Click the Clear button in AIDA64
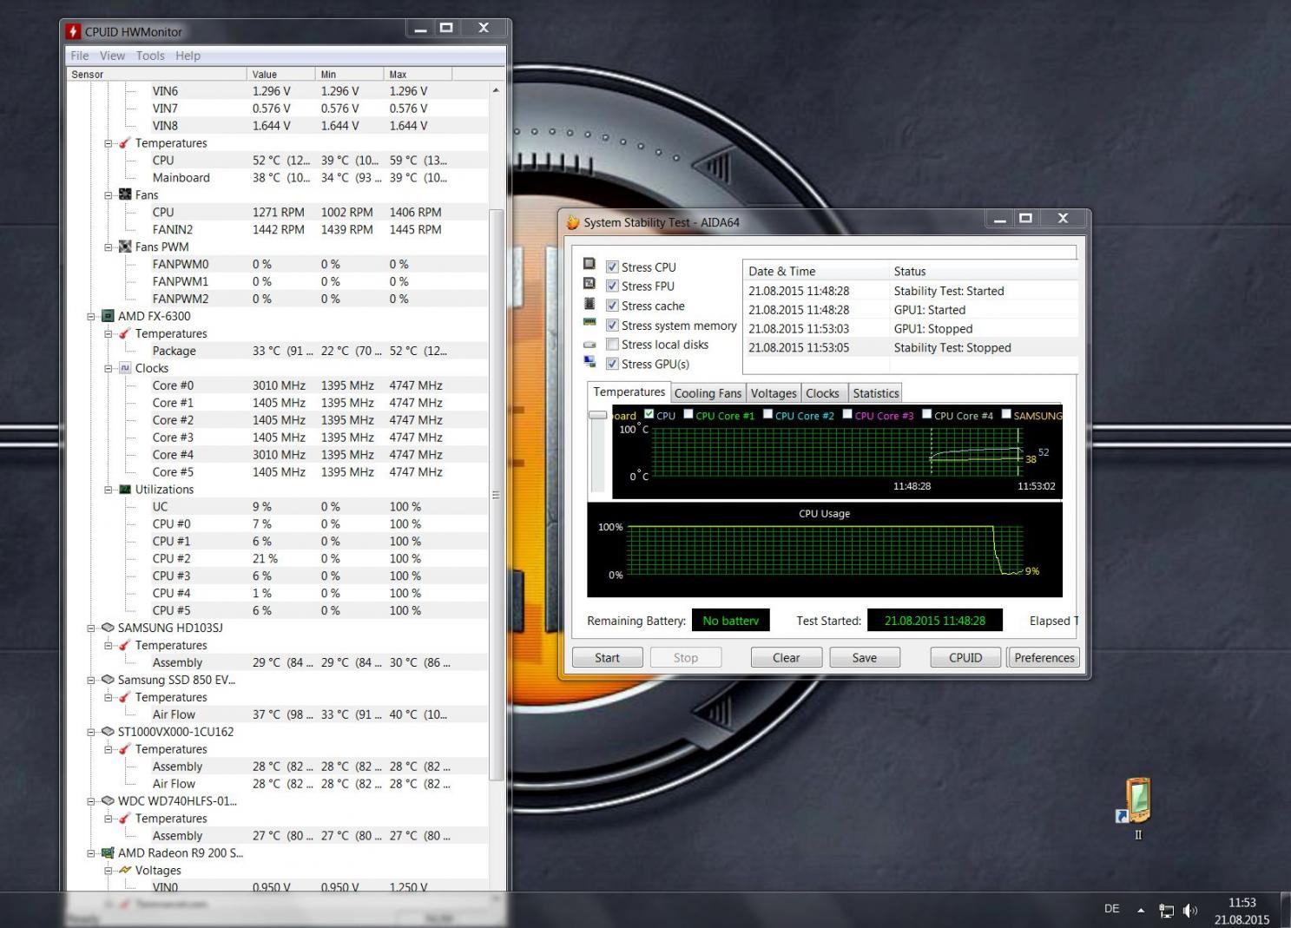The height and width of the screenshot is (928, 1291). (786, 657)
